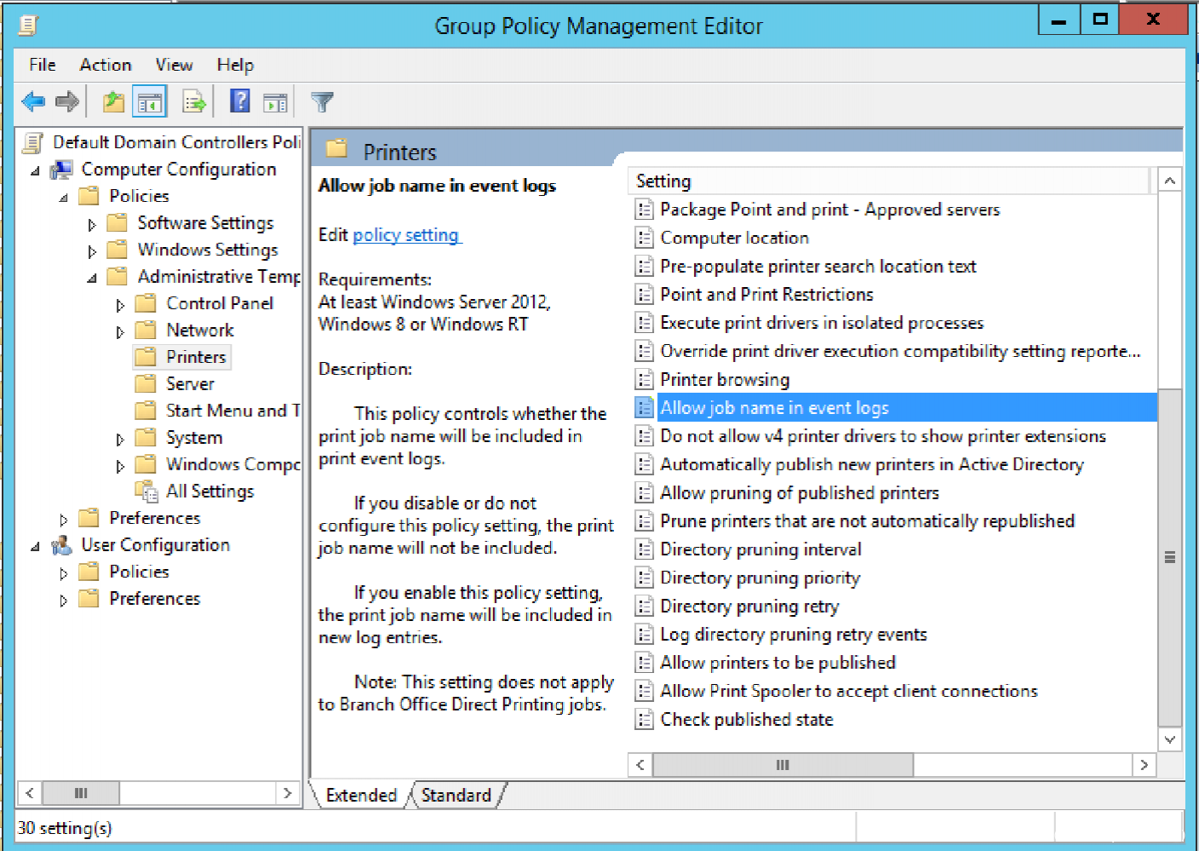This screenshot has width=1199, height=851.
Task: Expand the Preferences node under Computer Configuration
Action: [x=64, y=520]
